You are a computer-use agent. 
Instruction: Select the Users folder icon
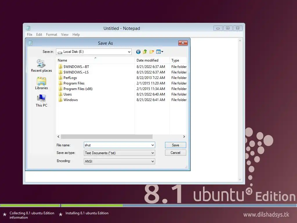pos(60,94)
